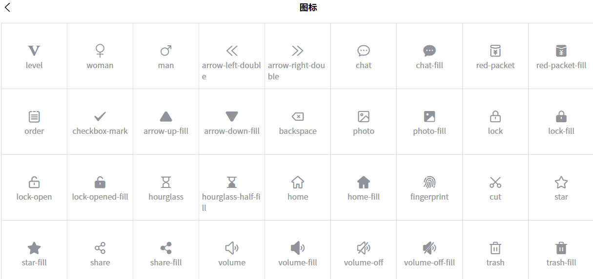The width and height of the screenshot is (593, 279).
Task: Click the outlined star icon
Action: pos(561,182)
